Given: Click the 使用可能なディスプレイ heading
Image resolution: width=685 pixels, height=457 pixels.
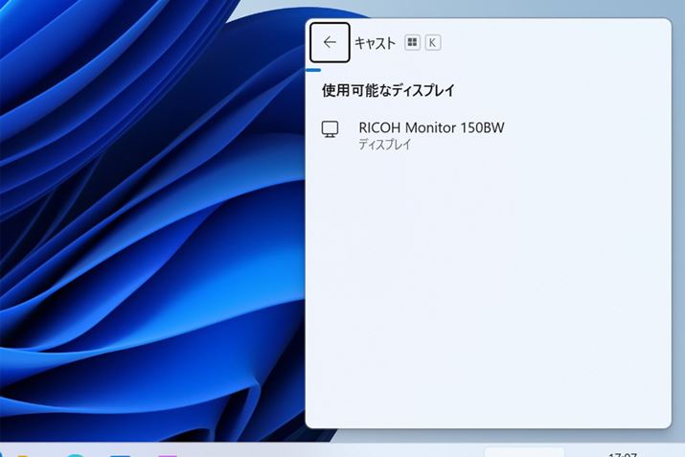Looking at the screenshot, I should click(388, 90).
